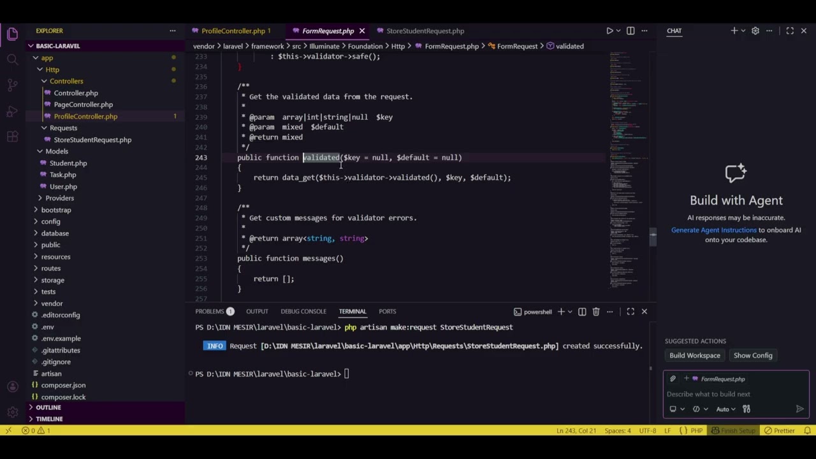Show errors and warnings count in status bar

(36, 431)
